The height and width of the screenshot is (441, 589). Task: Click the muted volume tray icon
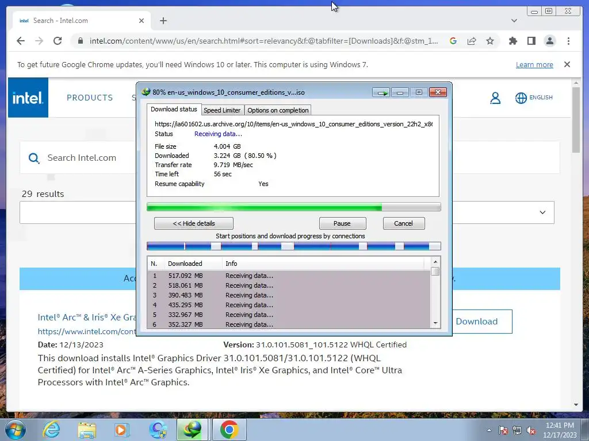[x=531, y=431]
